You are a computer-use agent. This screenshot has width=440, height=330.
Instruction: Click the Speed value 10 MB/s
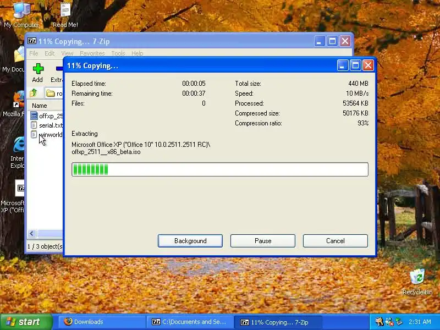pos(357,93)
